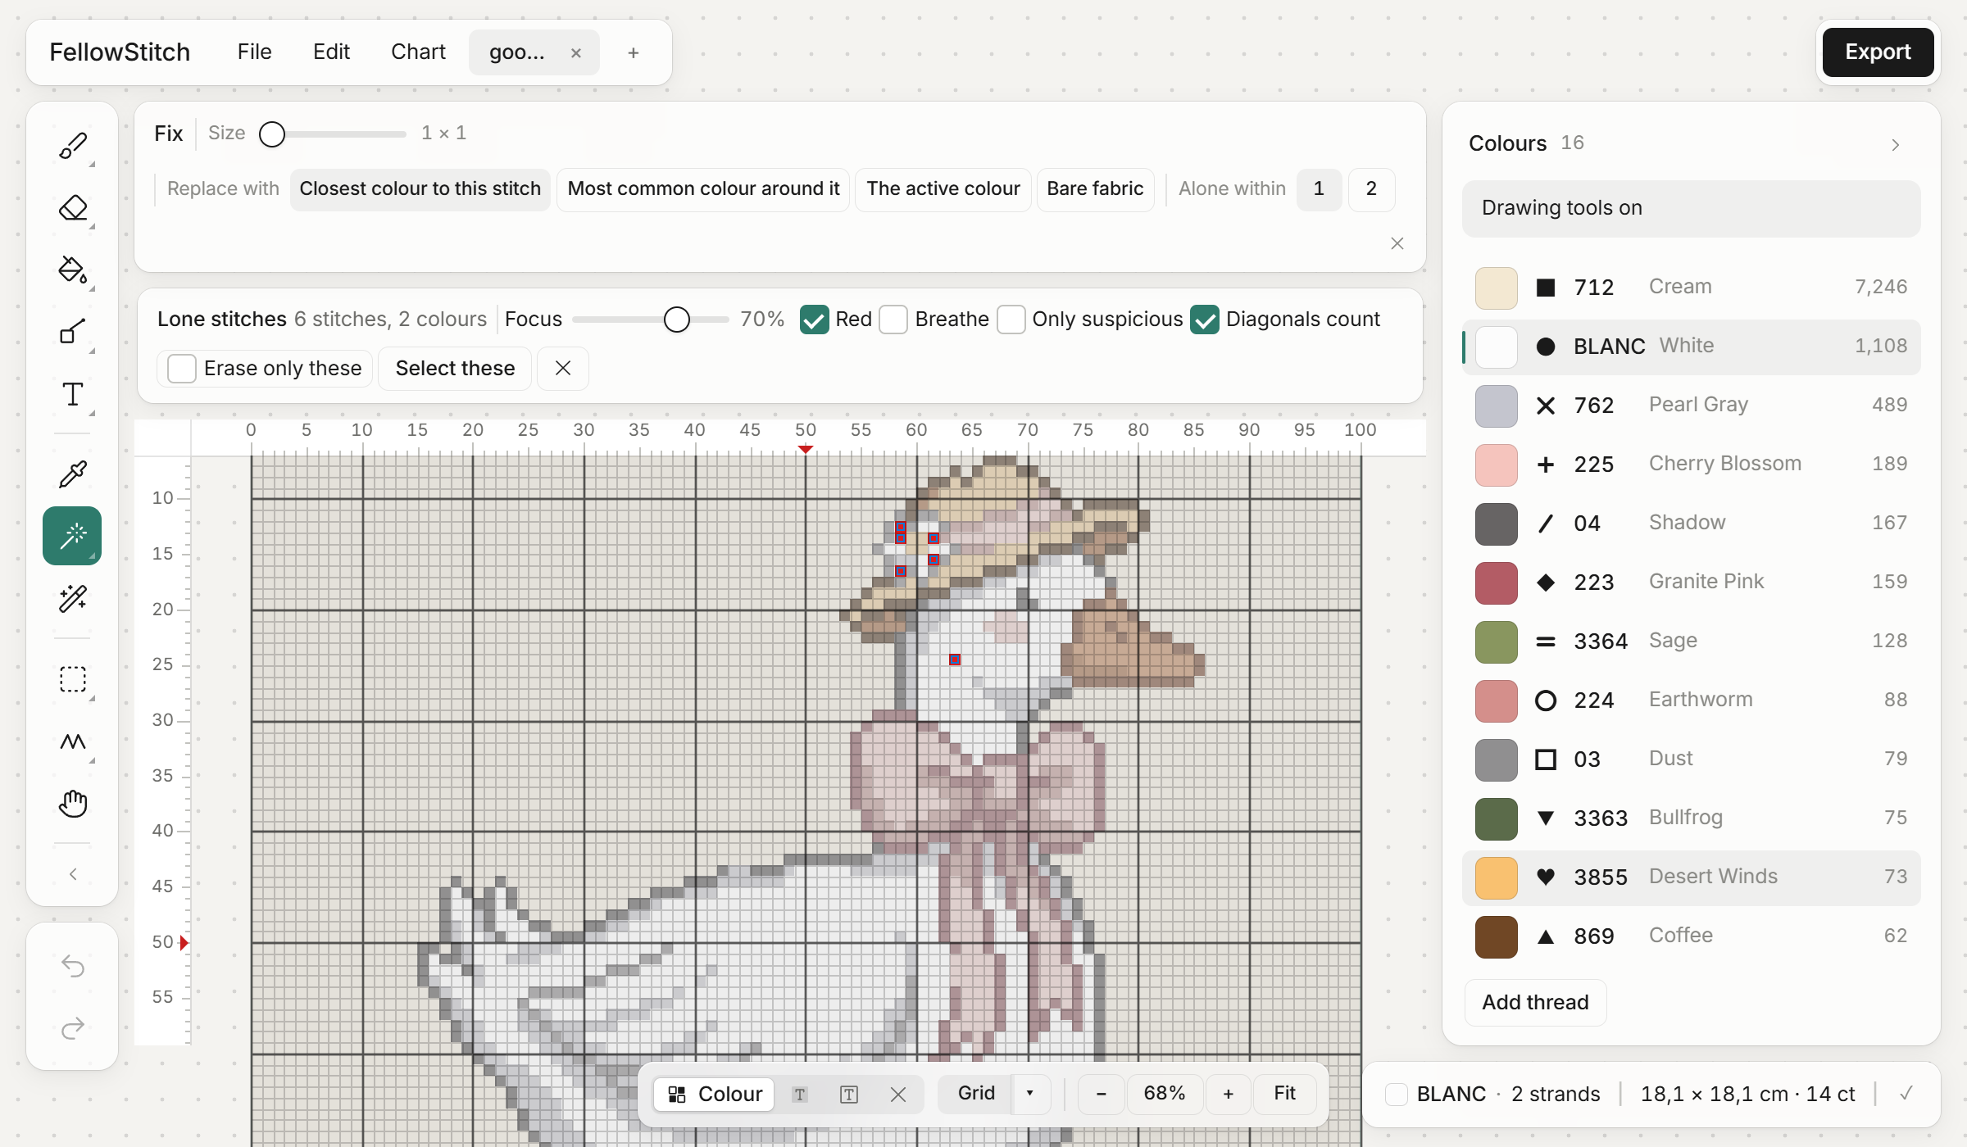The height and width of the screenshot is (1147, 1967).
Task: Click Select these button
Action: pos(455,369)
